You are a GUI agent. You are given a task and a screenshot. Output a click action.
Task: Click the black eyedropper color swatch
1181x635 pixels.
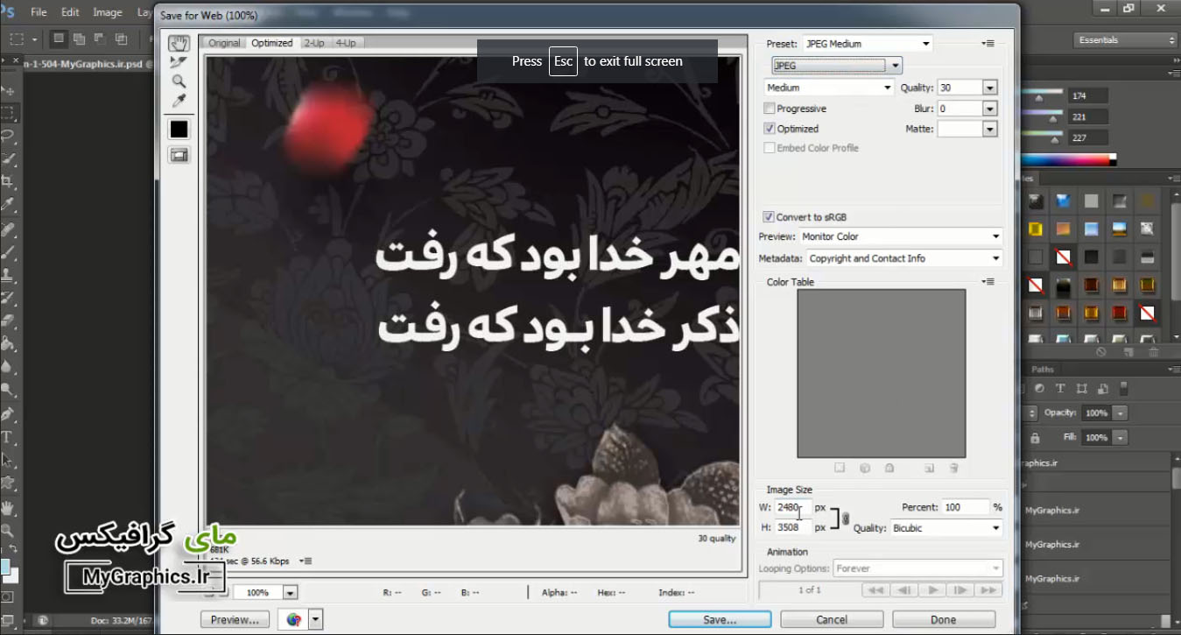179,129
